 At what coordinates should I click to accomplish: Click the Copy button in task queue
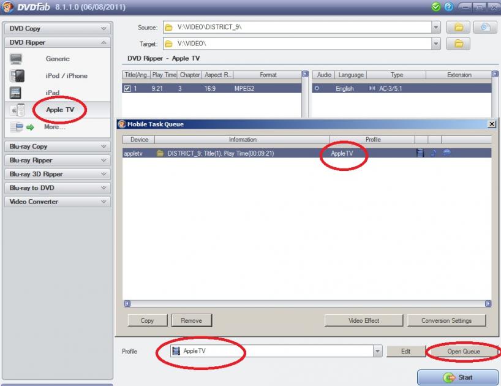(147, 320)
